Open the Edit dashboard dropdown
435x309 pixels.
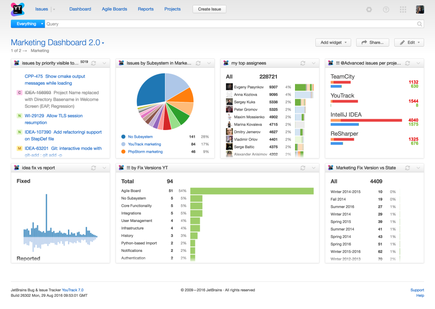[409, 43]
